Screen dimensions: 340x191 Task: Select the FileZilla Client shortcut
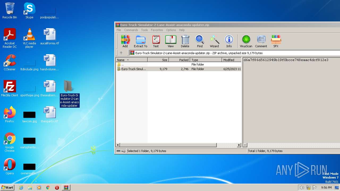pos(10,89)
